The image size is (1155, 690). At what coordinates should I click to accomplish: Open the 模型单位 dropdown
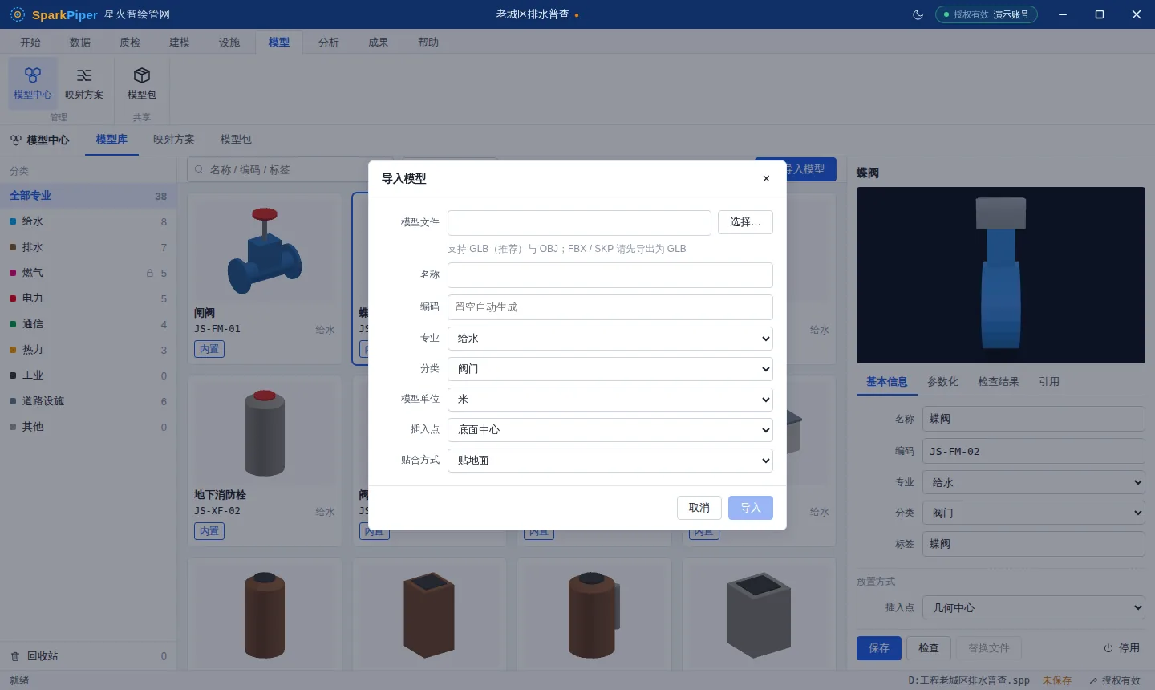point(610,400)
